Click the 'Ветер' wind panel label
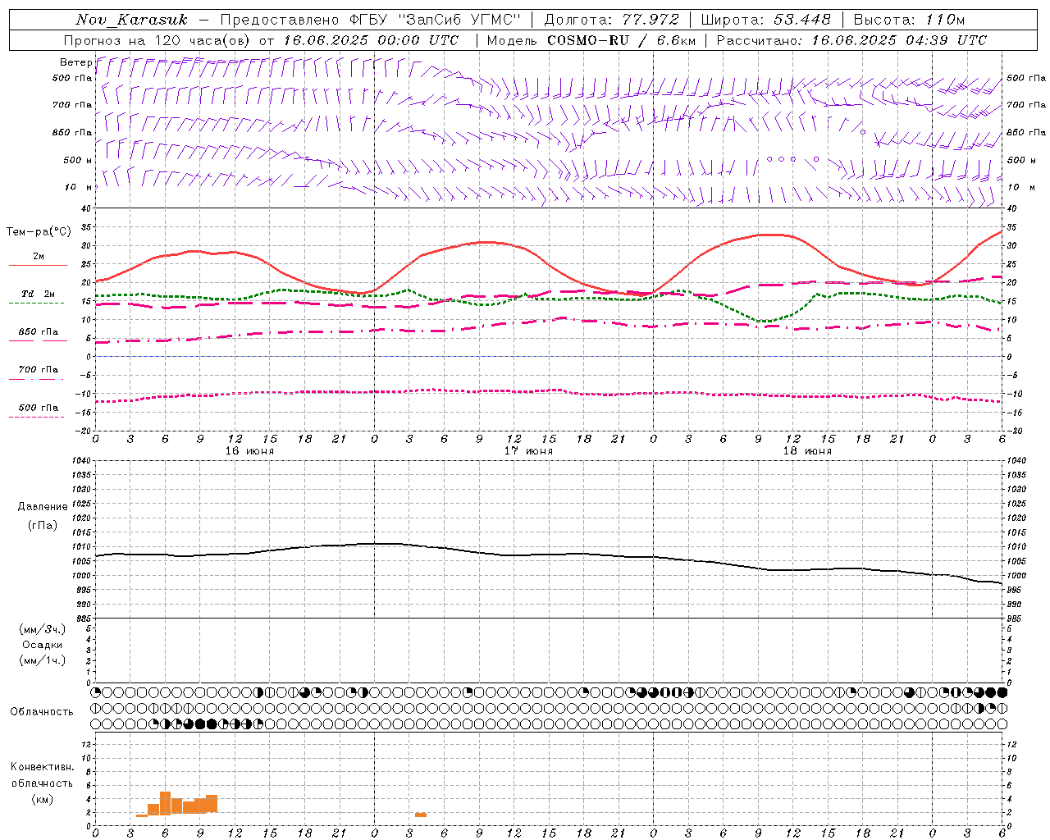The width and height of the screenshot is (1050, 840). tap(75, 62)
